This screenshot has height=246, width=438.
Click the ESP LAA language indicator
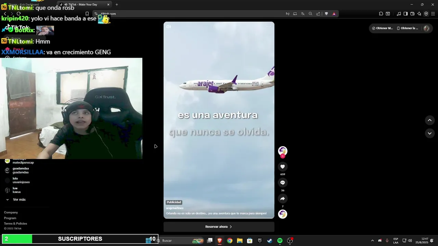click(x=396, y=241)
